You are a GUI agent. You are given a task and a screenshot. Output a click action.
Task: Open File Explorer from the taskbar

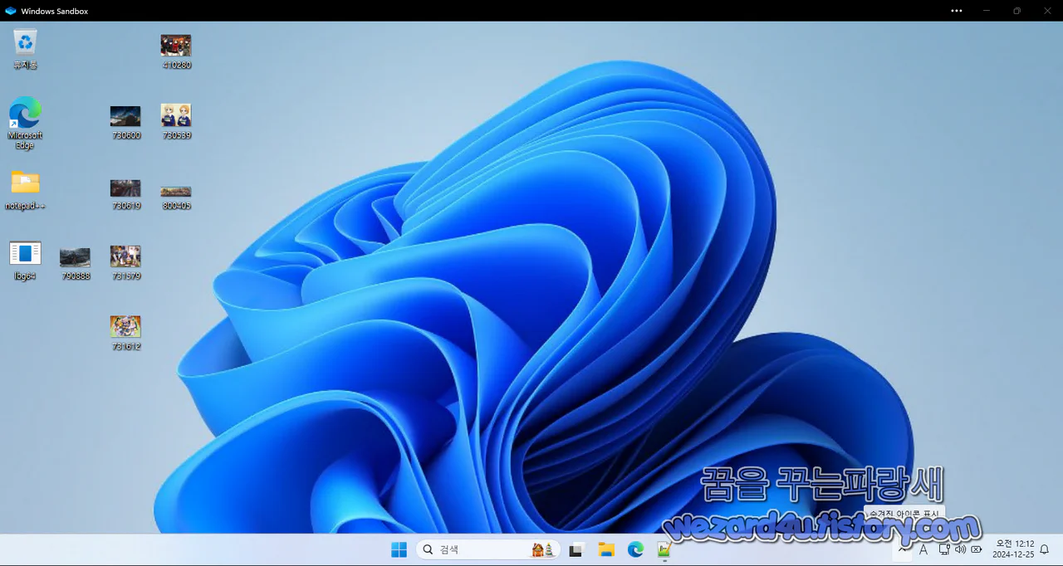tap(606, 549)
